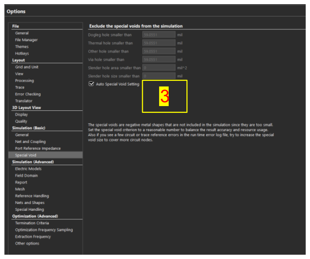Open Port Reference Impedance options

tap(38, 149)
